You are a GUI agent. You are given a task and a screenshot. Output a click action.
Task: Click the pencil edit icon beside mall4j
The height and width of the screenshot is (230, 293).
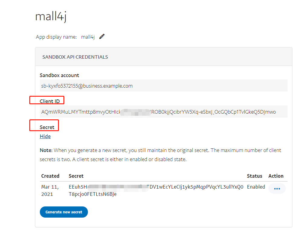click(102, 37)
